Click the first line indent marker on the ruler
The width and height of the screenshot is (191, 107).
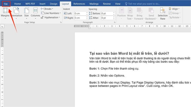point(89,25)
